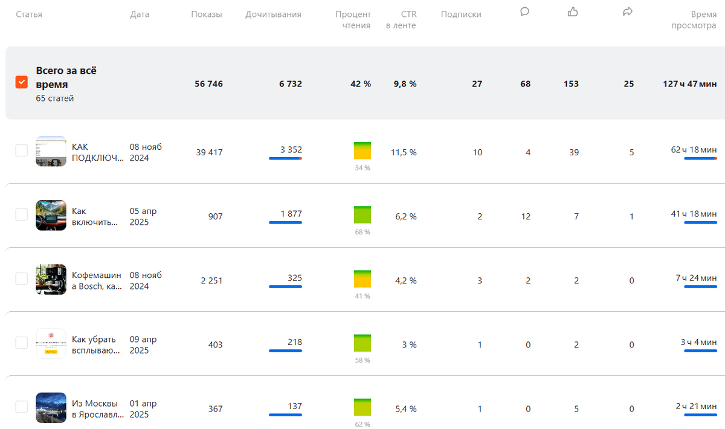This screenshot has height=429, width=725.
Task: Click the likes thumbs-up column icon
Action: pyautogui.click(x=573, y=11)
